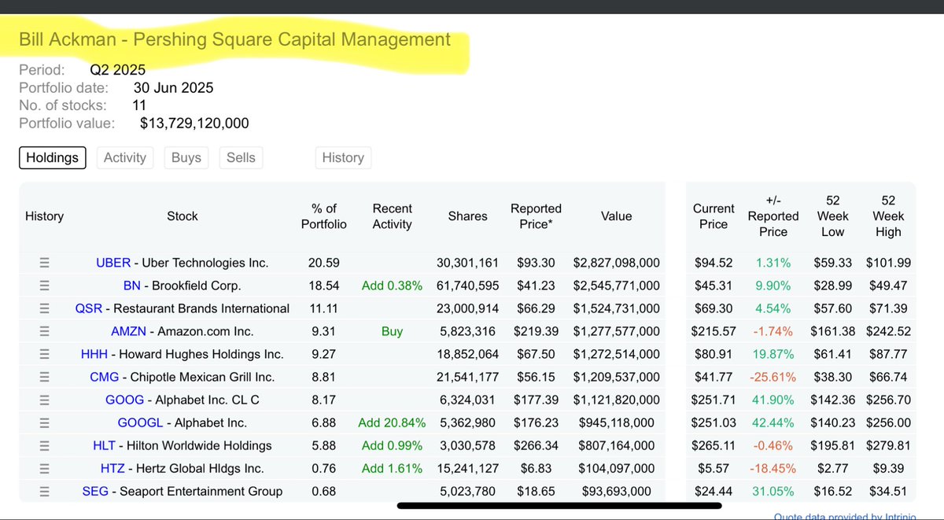Click the 20.59 portfolio percentage for UBER
The height and width of the screenshot is (520, 944).
click(324, 263)
